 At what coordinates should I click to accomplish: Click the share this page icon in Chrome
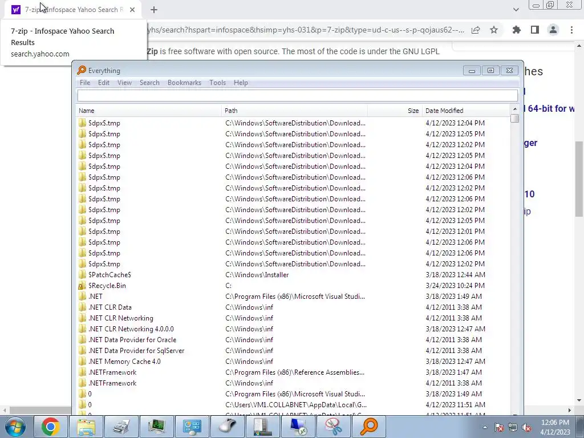[x=476, y=30]
